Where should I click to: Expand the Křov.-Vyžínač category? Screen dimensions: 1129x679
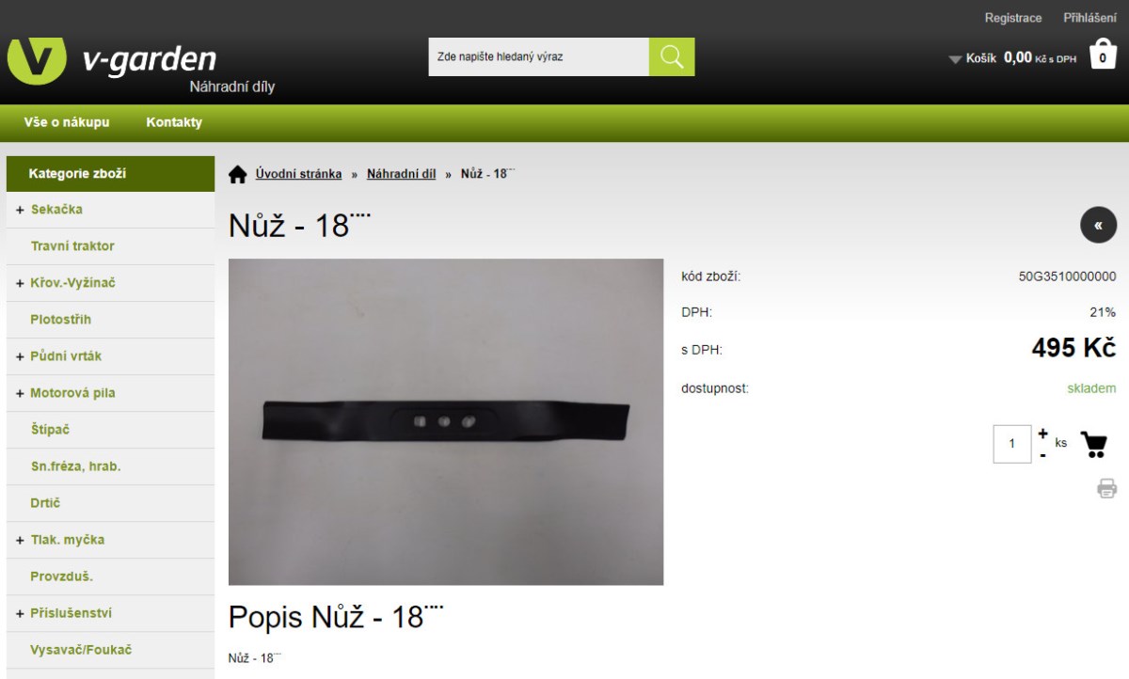[20, 283]
